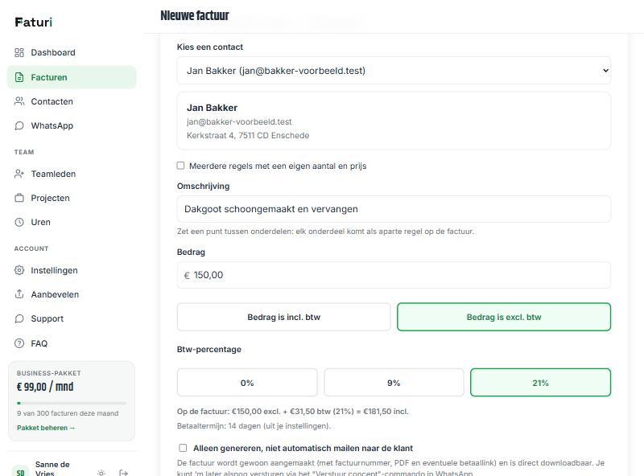Choose the 9% btw-percentage
The width and height of the screenshot is (644, 476).
click(x=394, y=383)
